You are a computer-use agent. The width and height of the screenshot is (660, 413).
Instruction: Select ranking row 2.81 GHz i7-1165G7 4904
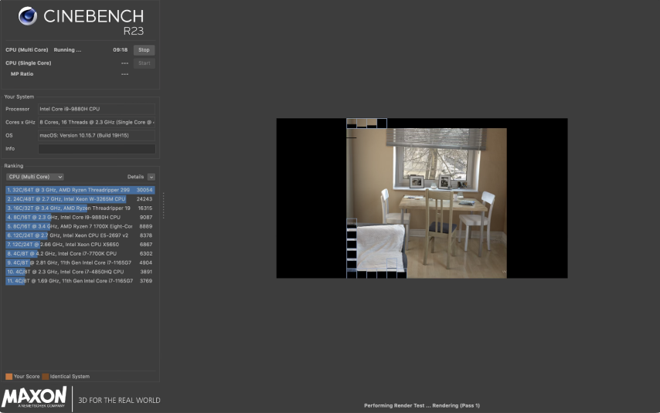[x=80, y=263]
